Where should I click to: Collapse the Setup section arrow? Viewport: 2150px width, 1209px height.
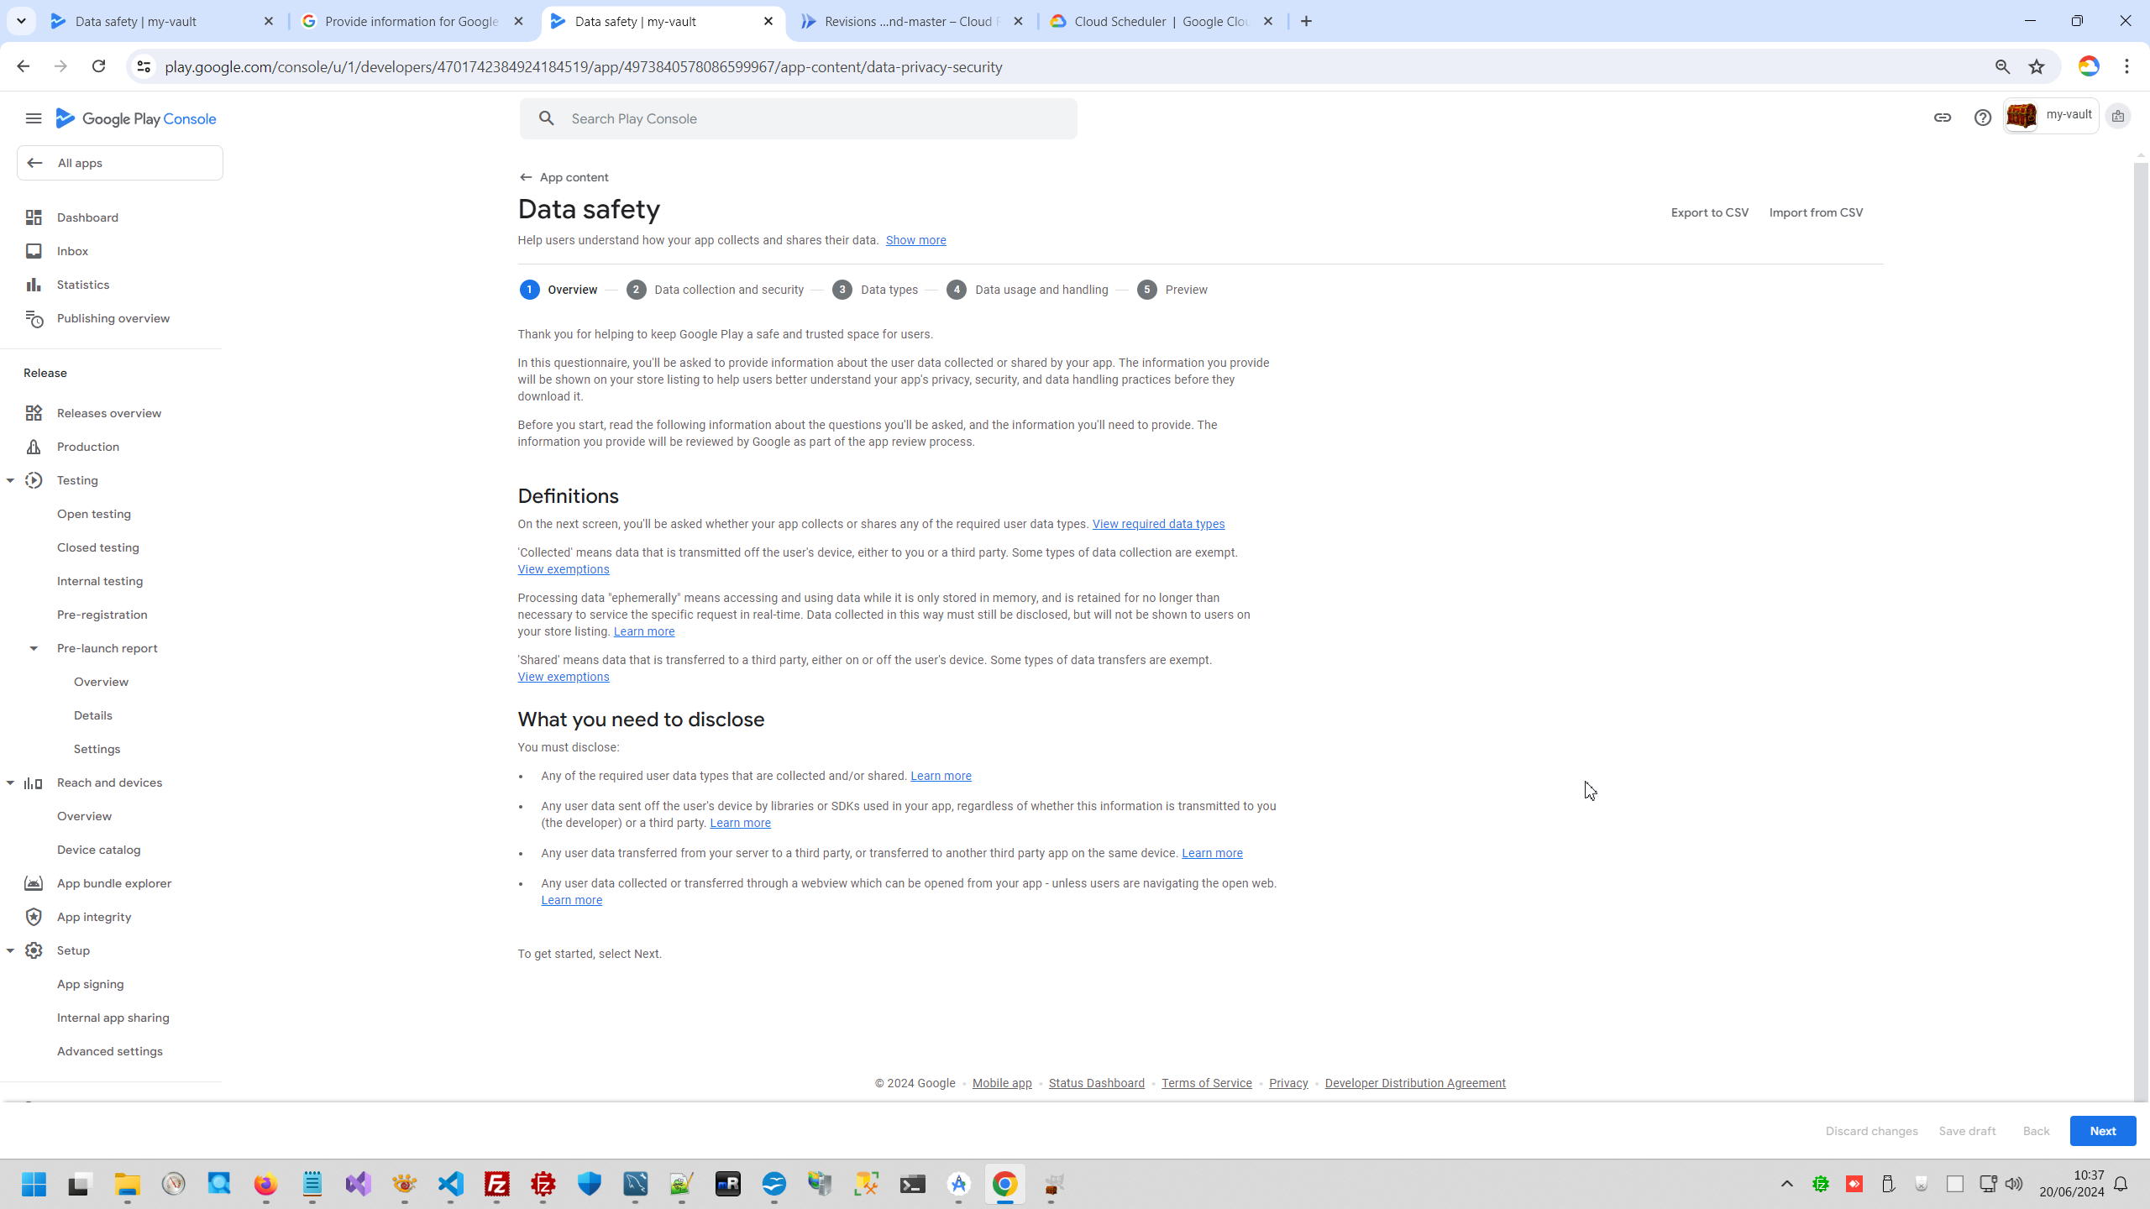[10, 950]
